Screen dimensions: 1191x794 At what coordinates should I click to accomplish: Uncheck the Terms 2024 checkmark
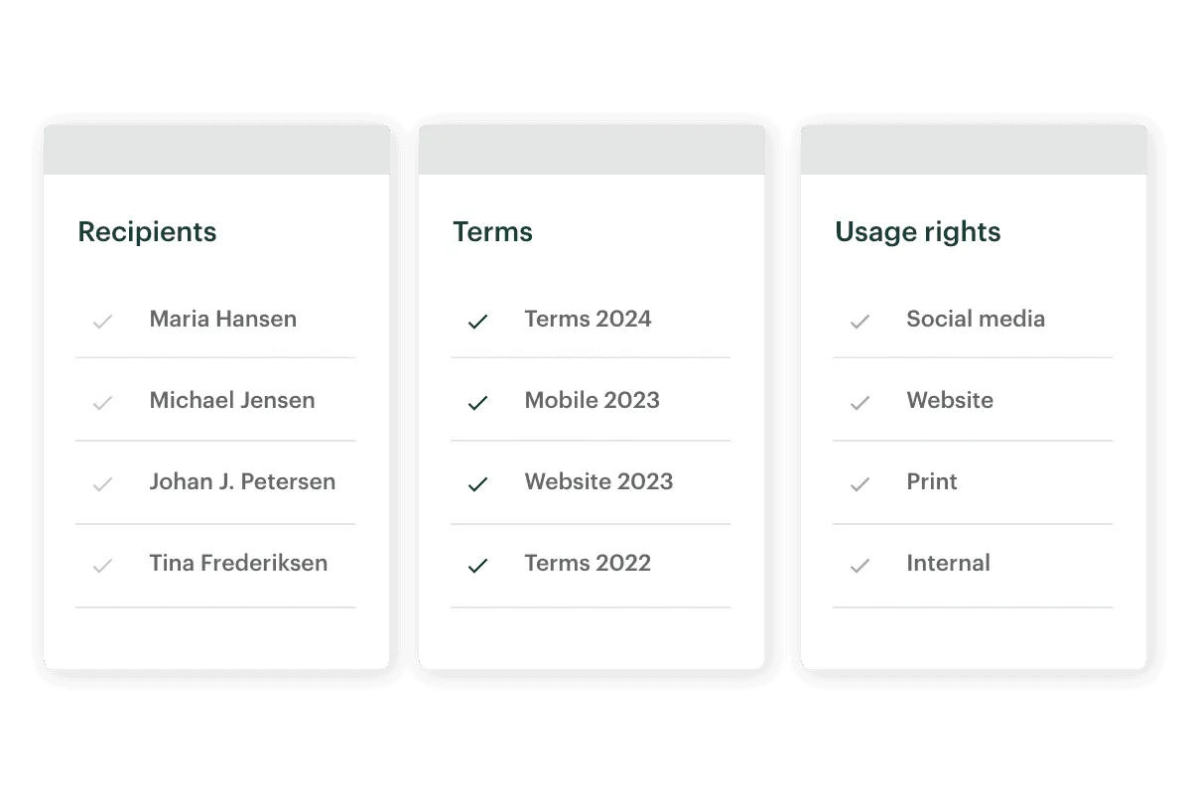click(x=478, y=322)
